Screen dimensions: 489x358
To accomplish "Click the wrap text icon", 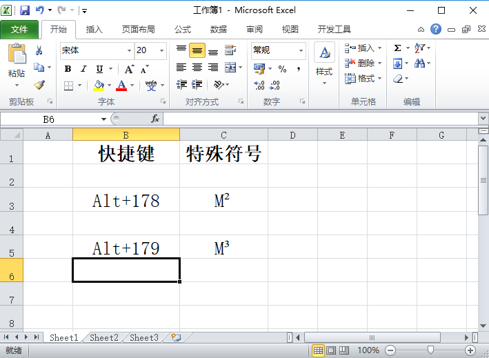I will [230, 50].
